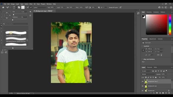Switch to the Patterns tab

(163, 12)
